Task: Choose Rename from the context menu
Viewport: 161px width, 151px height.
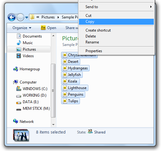Action: [x=116, y=42]
